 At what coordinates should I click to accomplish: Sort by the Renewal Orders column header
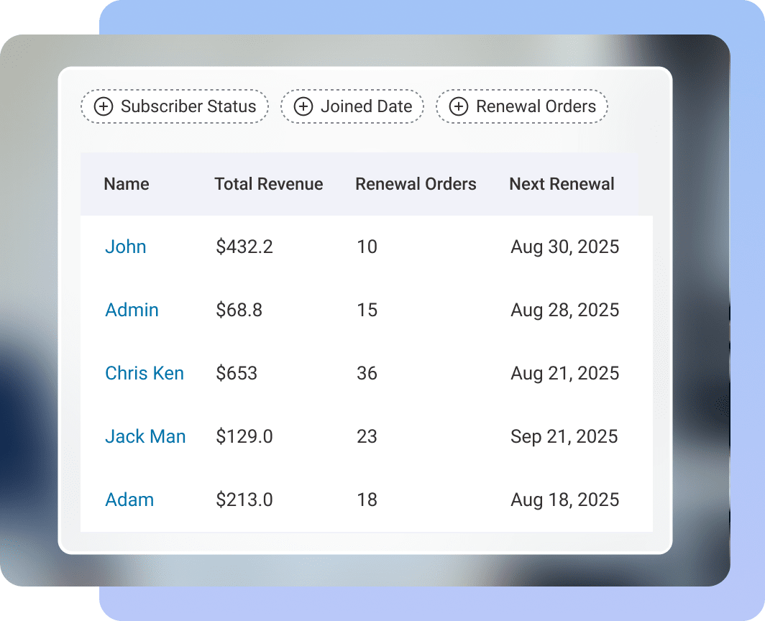(x=416, y=184)
